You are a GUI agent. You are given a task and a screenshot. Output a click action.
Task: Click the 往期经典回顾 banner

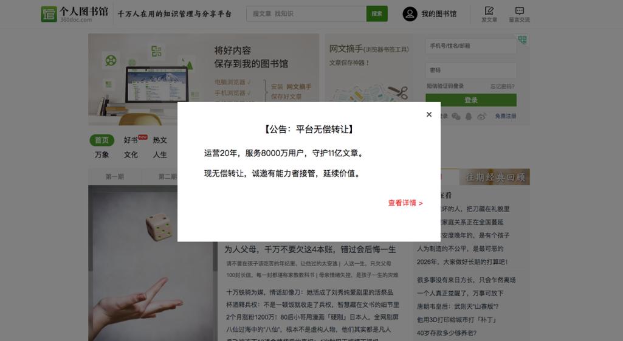[495, 177]
